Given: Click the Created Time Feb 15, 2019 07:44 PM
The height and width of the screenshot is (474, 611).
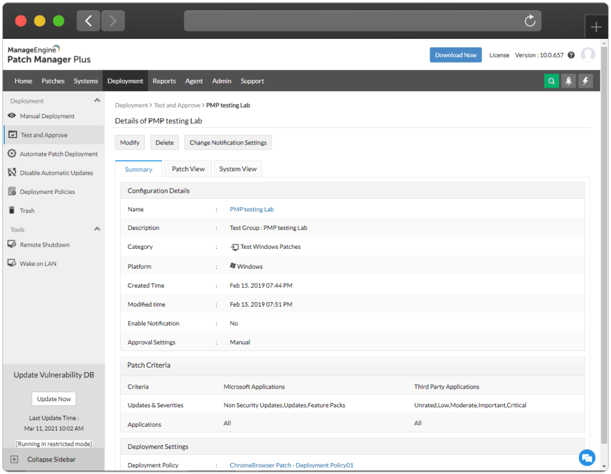Looking at the screenshot, I should tap(261, 285).
